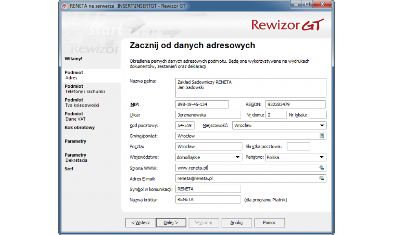This screenshot has width=393, height=235.
Task: Click the Skrytka pocztowa field
Action: point(298,146)
